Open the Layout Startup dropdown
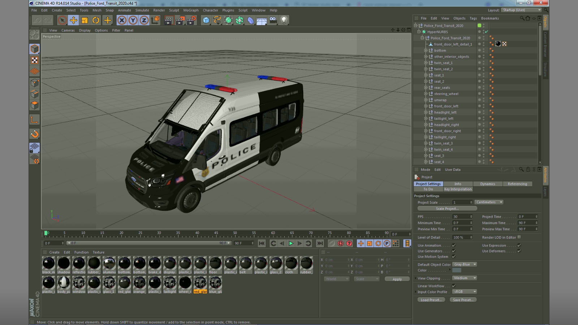This screenshot has height=325, width=578. point(522,10)
